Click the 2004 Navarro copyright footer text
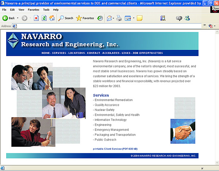The height and width of the screenshot is (171, 219). 163,156
